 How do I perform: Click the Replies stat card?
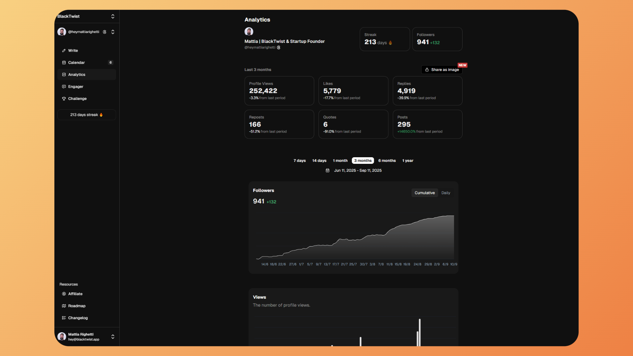pos(428,91)
